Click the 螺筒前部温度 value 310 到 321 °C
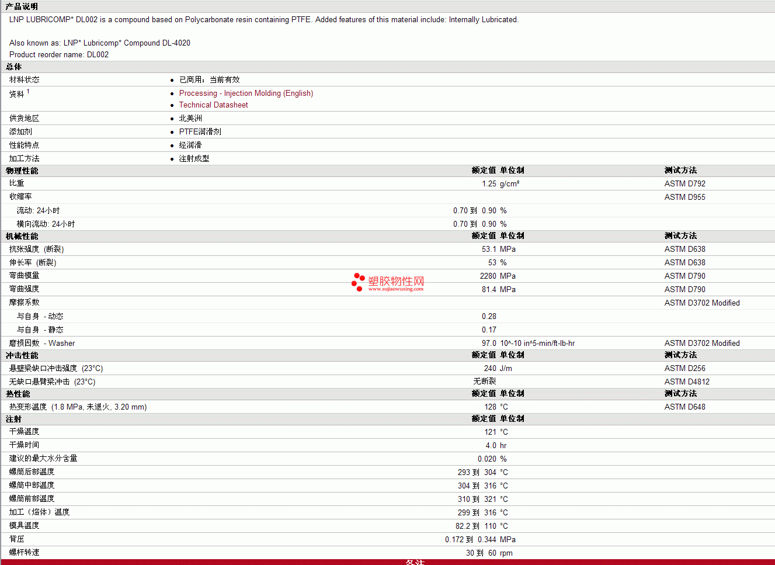Screen dimensions: 775x565 483,500
